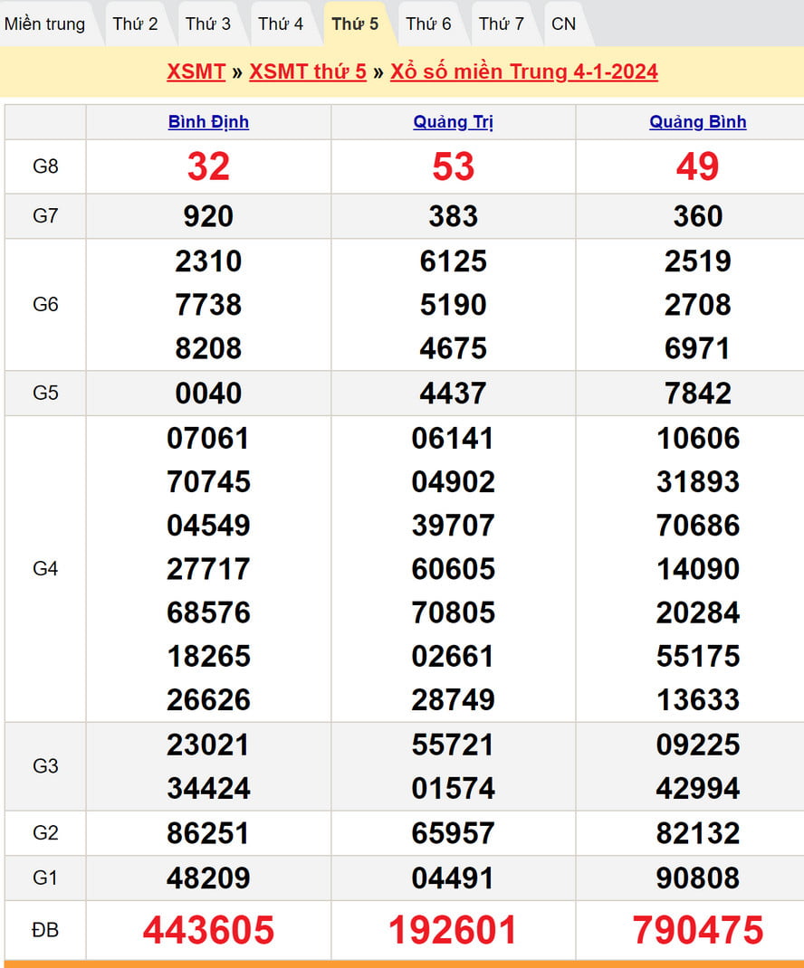Open the Bình Định province link
804x968 pixels.
point(208,122)
